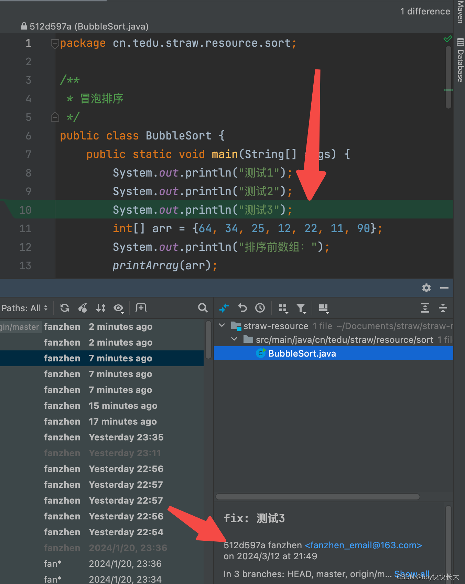The width and height of the screenshot is (465, 584).
Task: Open the IntelliSort sort options icon
Action: [x=100, y=308]
